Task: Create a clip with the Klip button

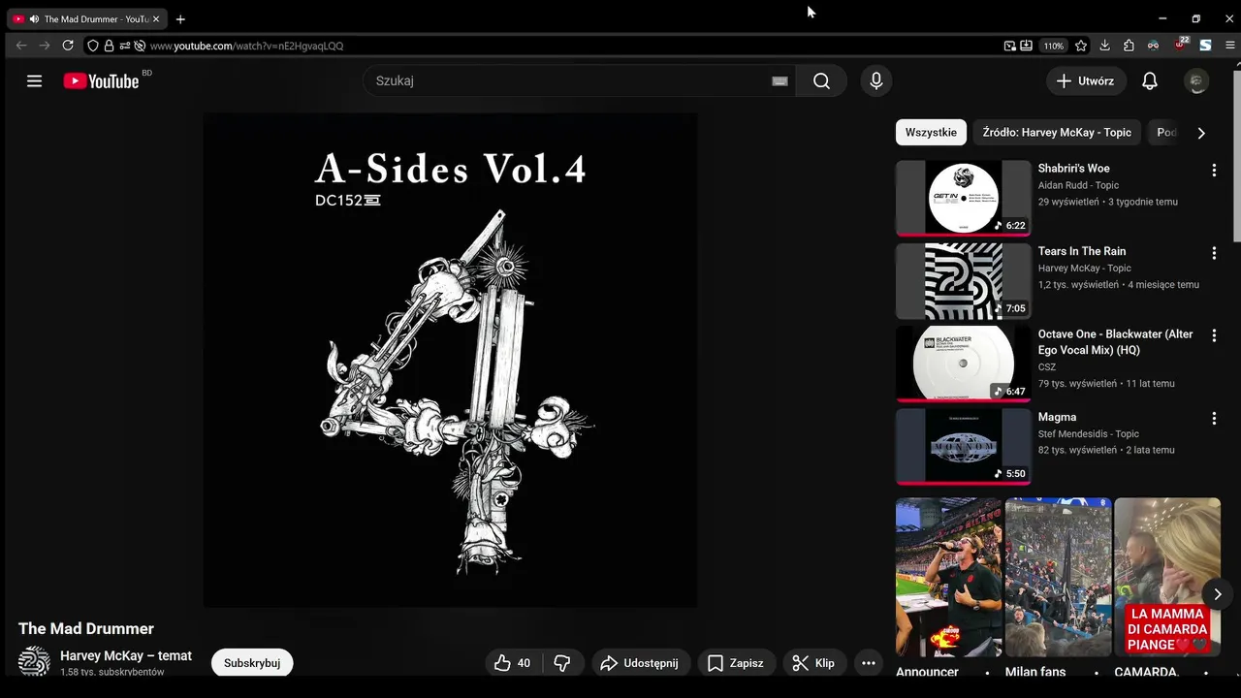Action: (814, 663)
